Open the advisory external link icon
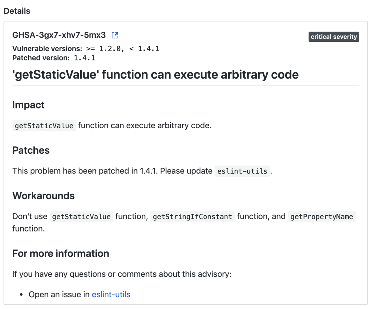 pyautogui.click(x=115, y=35)
